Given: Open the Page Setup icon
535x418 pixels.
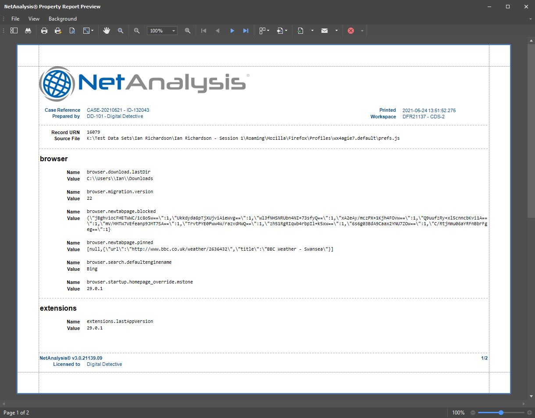Looking at the screenshot, I should pos(72,31).
